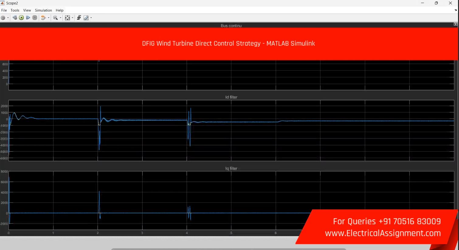Select the Zoom magnifier tool
This screenshot has height=250, width=459.
(55, 18)
